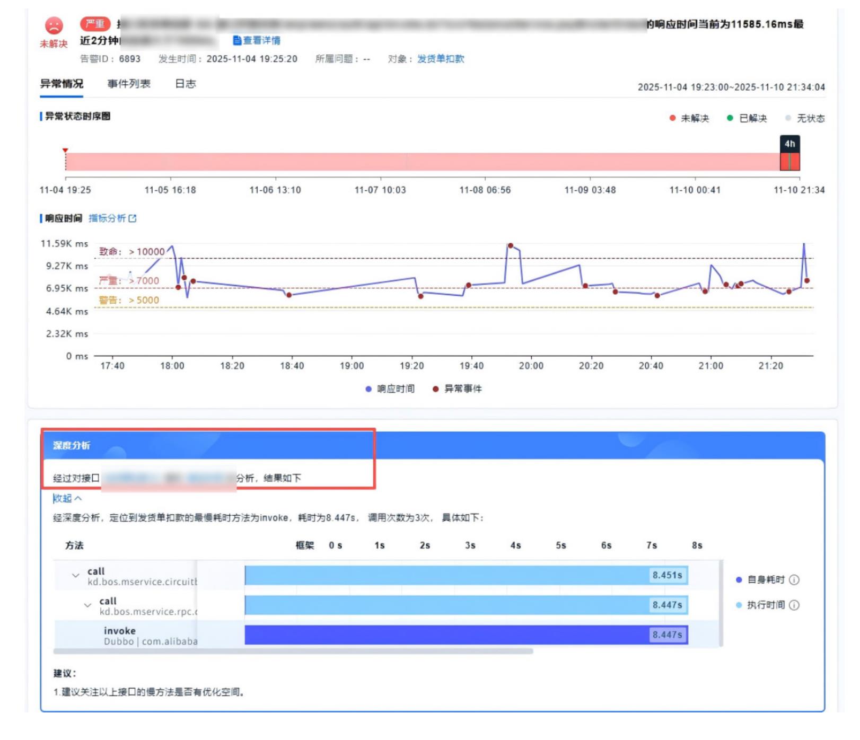This screenshot has width=860, height=740.
Task: Switch to the 事件列表 tab
Action: pos(129,84)
